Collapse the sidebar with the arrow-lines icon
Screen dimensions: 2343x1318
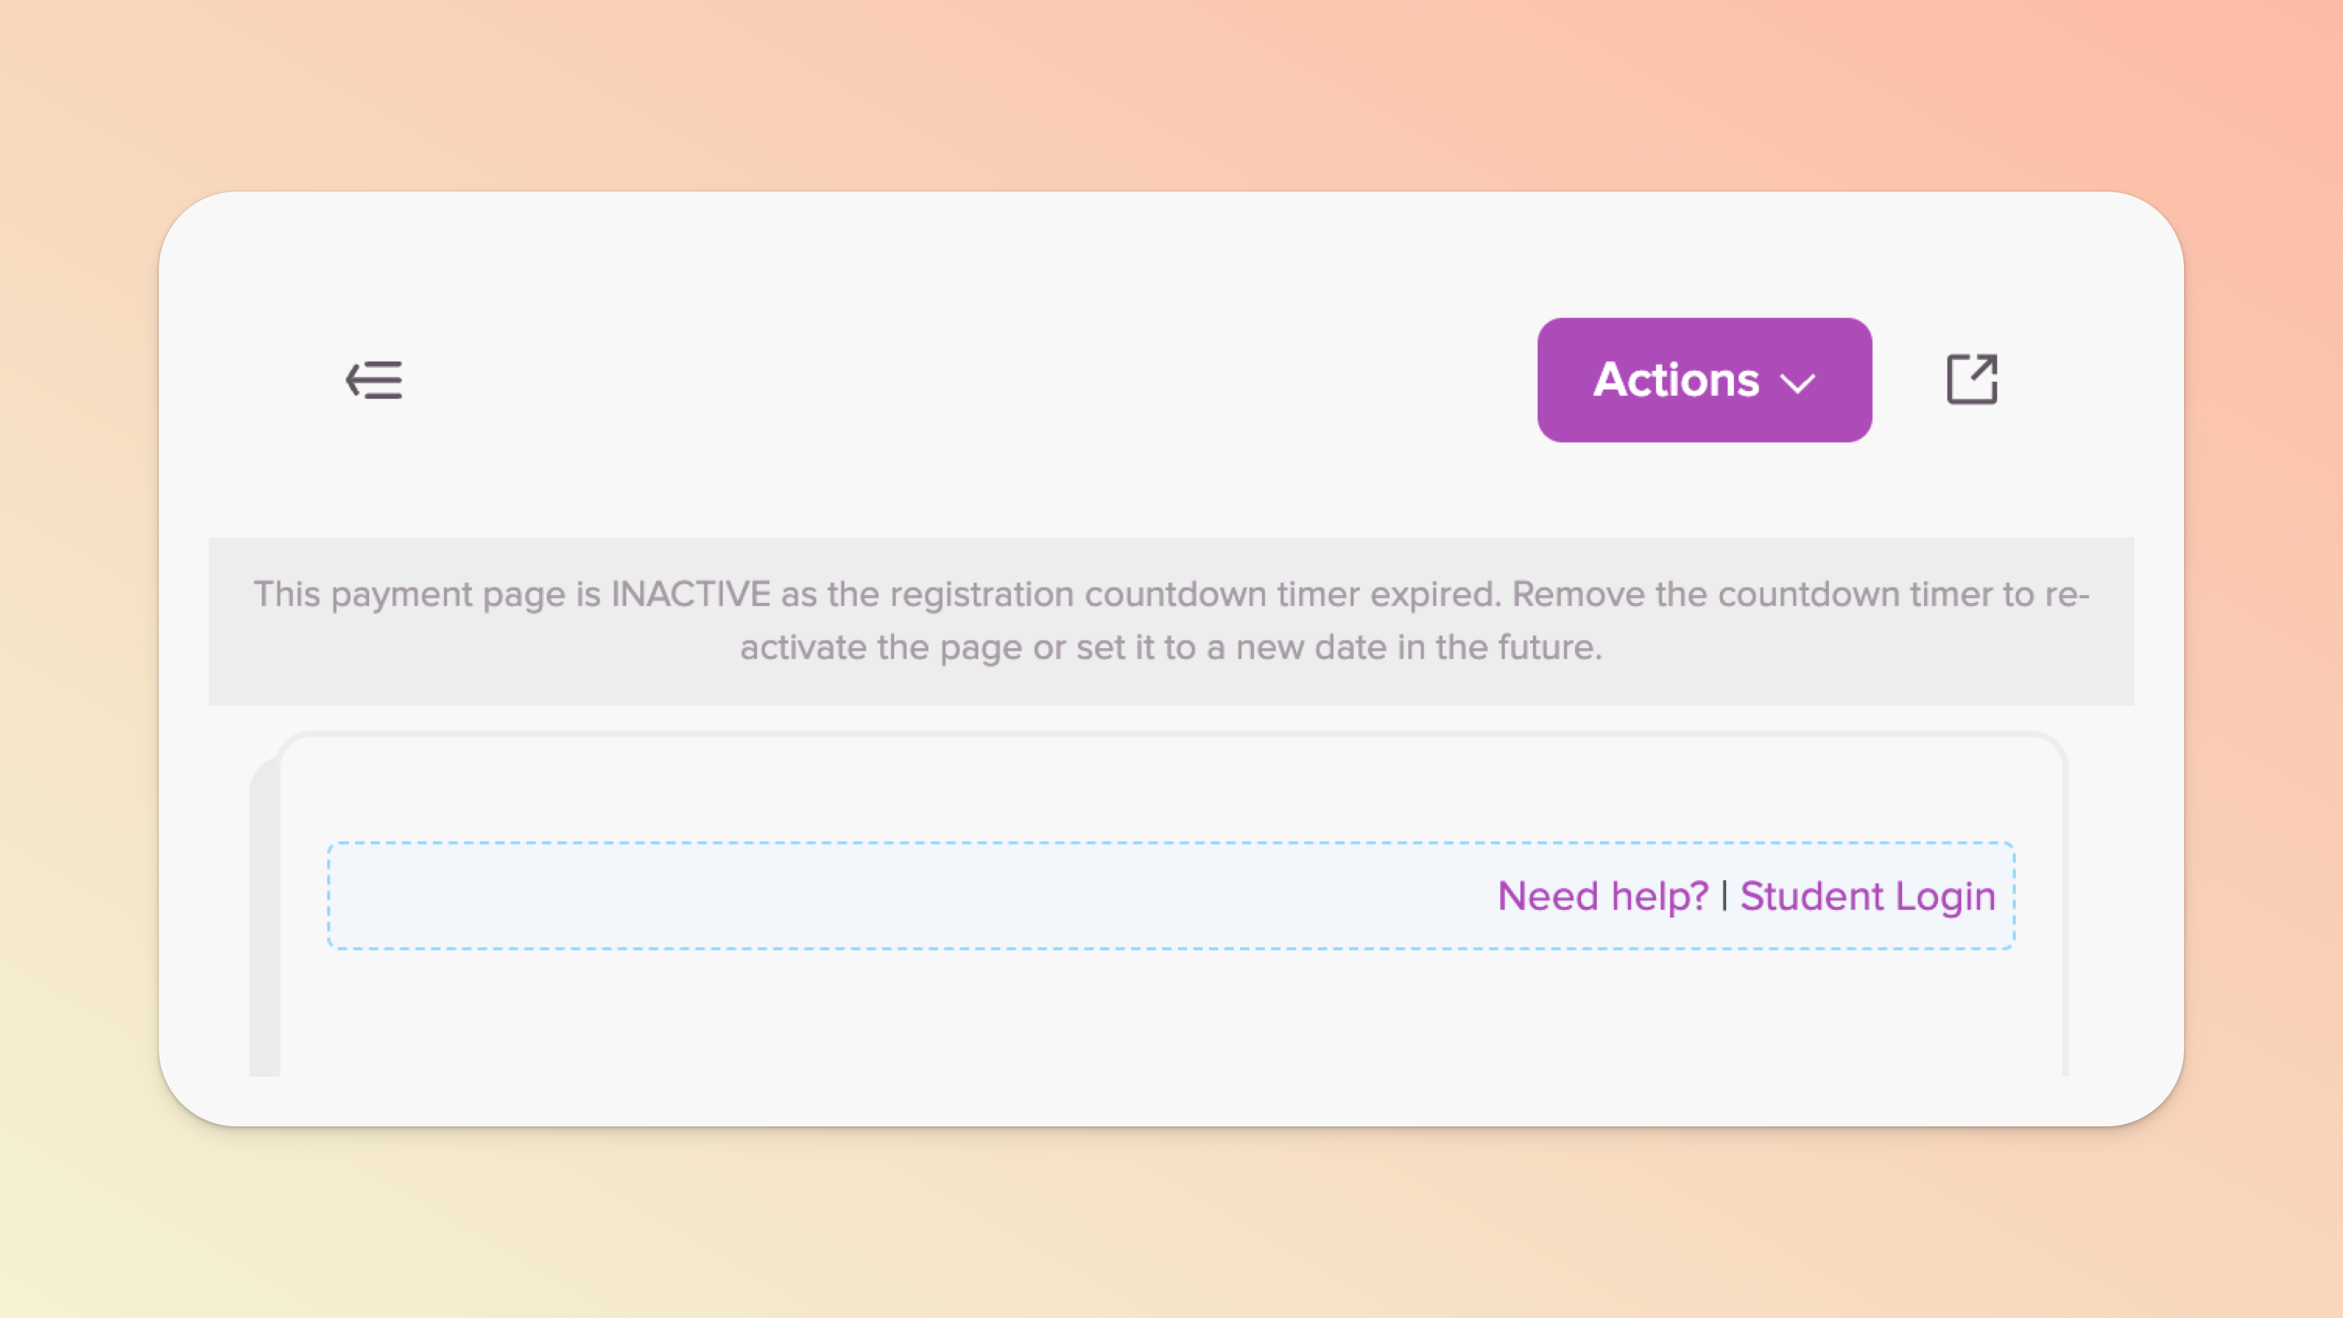coord(374,379)
